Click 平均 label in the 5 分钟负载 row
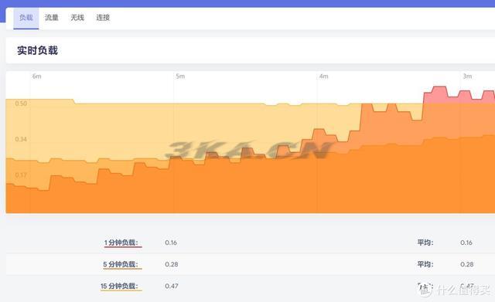 425,264
